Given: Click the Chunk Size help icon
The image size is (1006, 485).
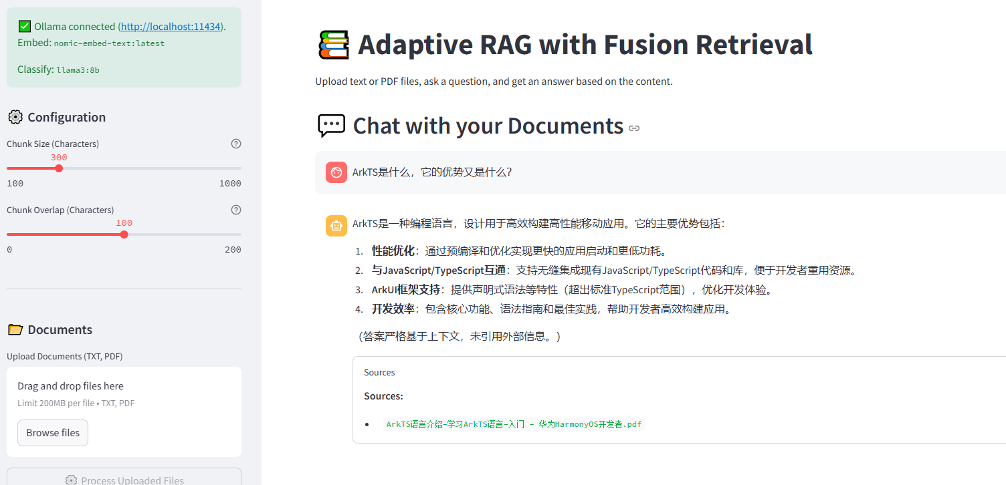Looking at the screenshot, I should click(236, 144).
